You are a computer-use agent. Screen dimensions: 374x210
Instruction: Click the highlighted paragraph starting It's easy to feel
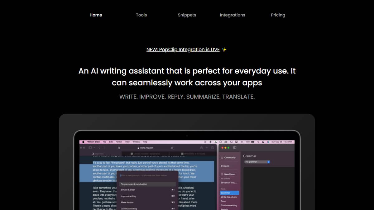(x=146, y=171)
